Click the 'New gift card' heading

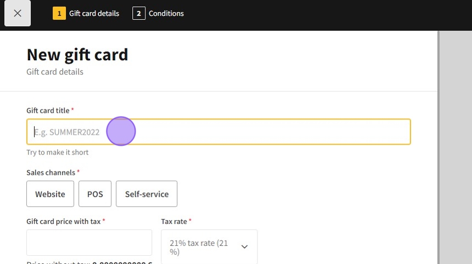(77, 55)
